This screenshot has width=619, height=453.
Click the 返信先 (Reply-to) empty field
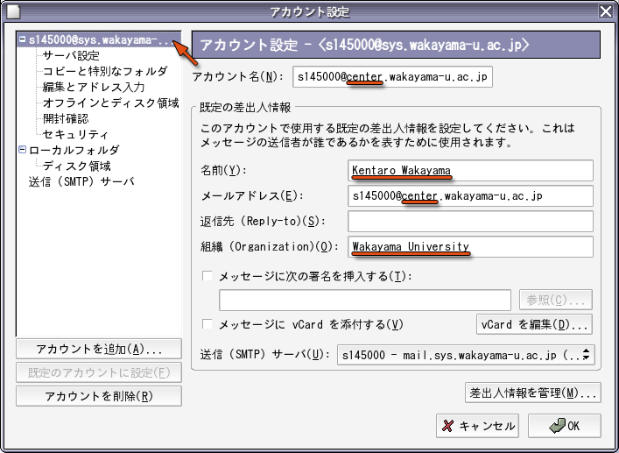(x=470, y=221)
